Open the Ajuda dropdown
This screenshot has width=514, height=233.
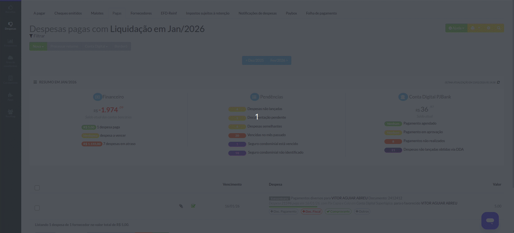click(x=456, y=28)
